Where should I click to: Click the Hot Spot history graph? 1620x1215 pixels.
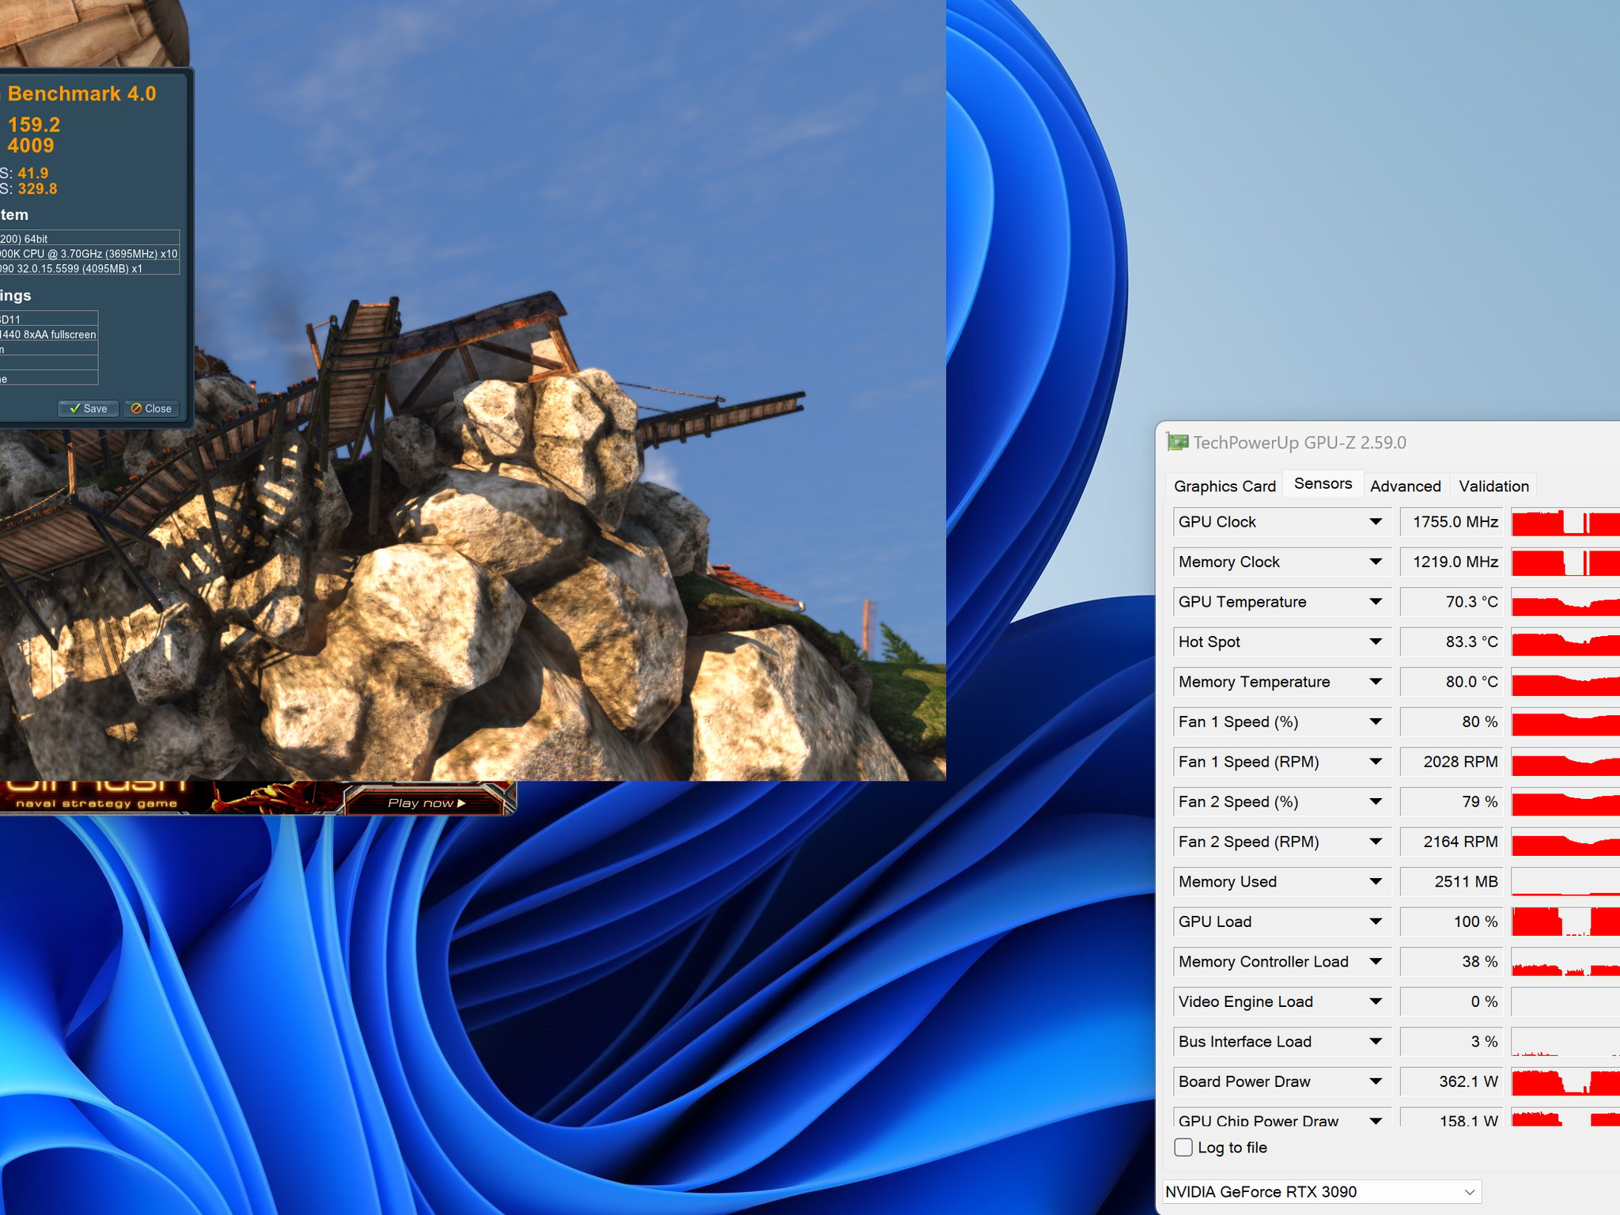[x=1565, y=643]
